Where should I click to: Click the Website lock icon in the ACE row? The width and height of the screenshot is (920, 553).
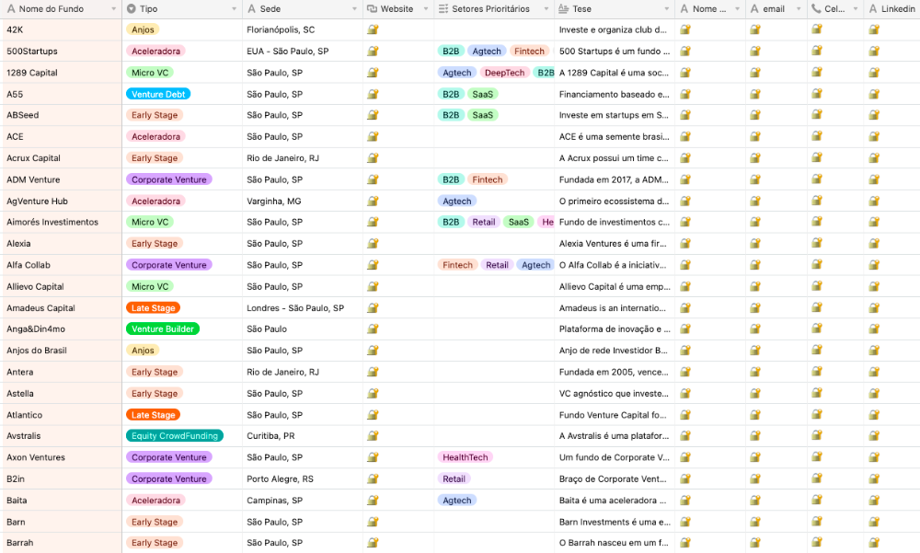pyautogui.click(x=373, y=136)
